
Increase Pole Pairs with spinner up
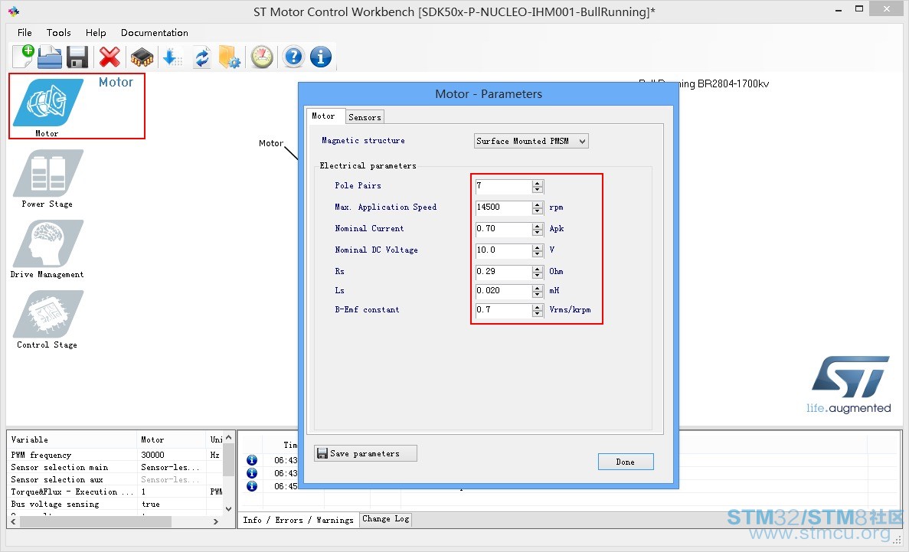(x=538, y=183)
